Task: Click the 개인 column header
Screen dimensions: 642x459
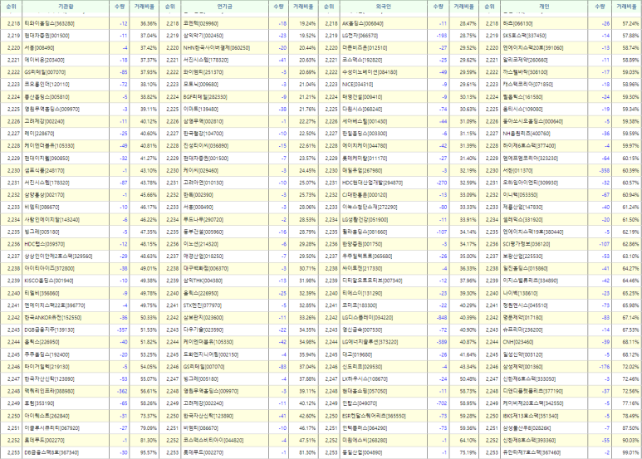Action: tap(544, 7)
